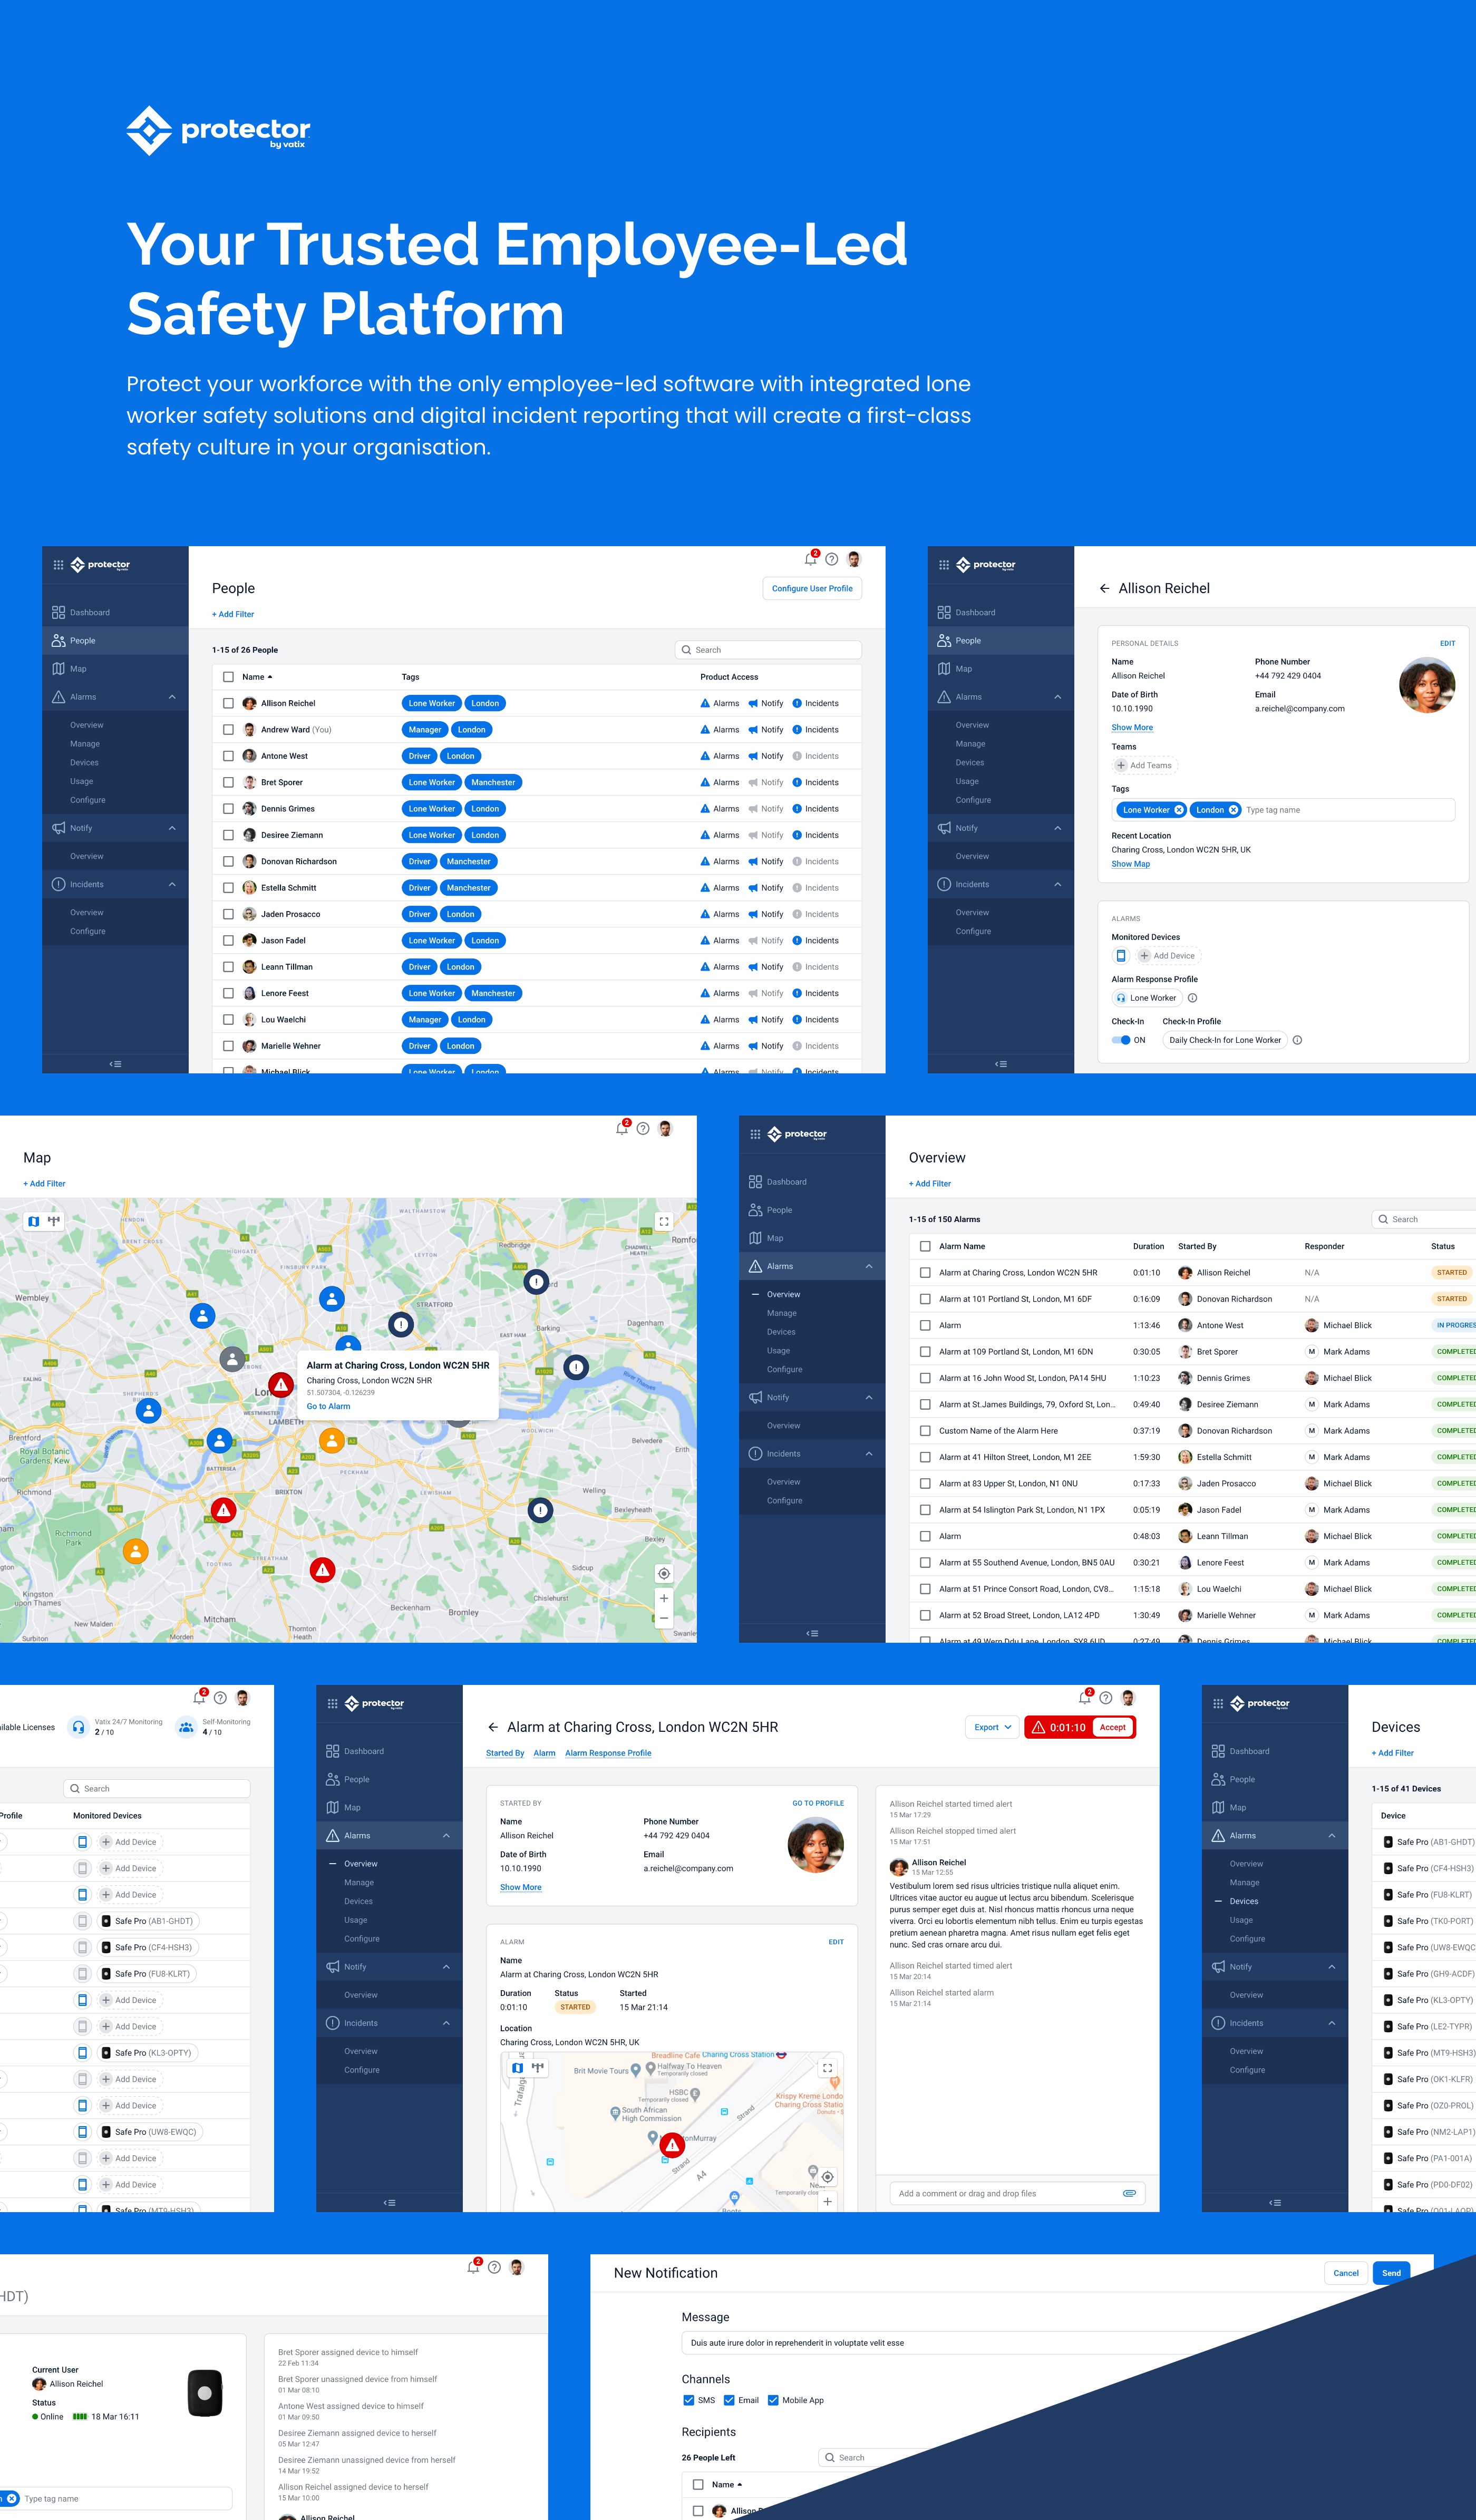The height and width of the screenshot is (2520, 1476).
Task: Turn off Check-In toggle in Allison Reichel profile
Action: (1121, 1040)
